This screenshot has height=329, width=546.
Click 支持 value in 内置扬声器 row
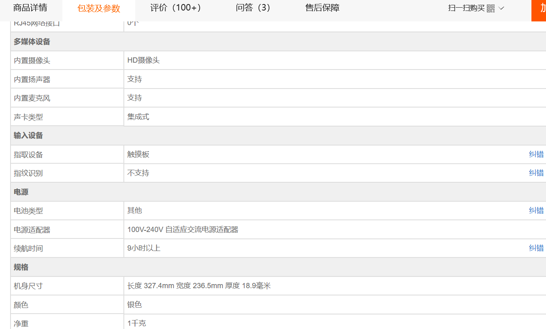pos(135,79)
